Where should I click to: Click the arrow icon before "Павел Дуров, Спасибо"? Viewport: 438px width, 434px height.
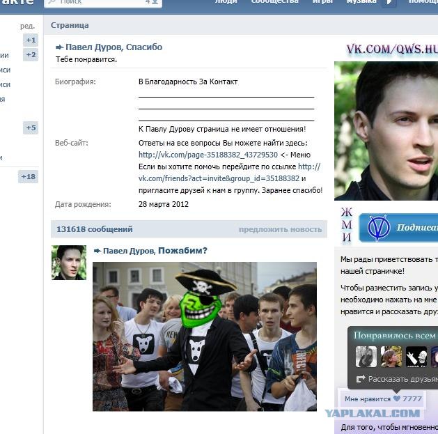tap(59, 47)
